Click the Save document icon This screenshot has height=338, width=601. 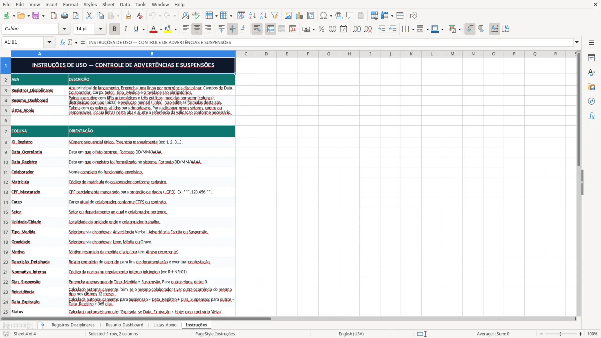point(36,16)
